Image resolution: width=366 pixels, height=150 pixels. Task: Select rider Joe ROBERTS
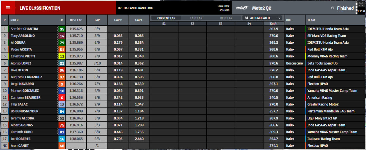(x=20, y=139)
